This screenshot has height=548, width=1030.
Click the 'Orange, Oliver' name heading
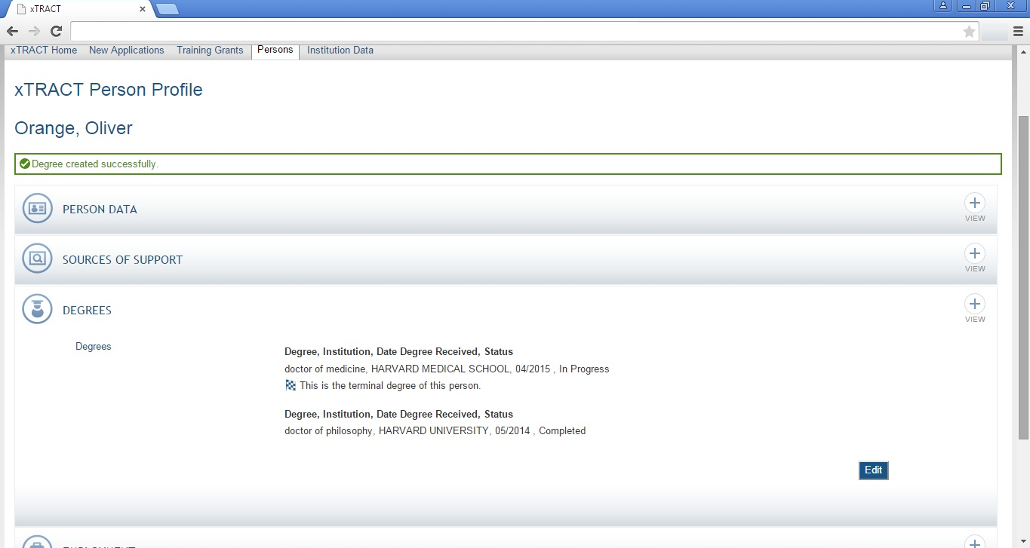coord(73,128)
